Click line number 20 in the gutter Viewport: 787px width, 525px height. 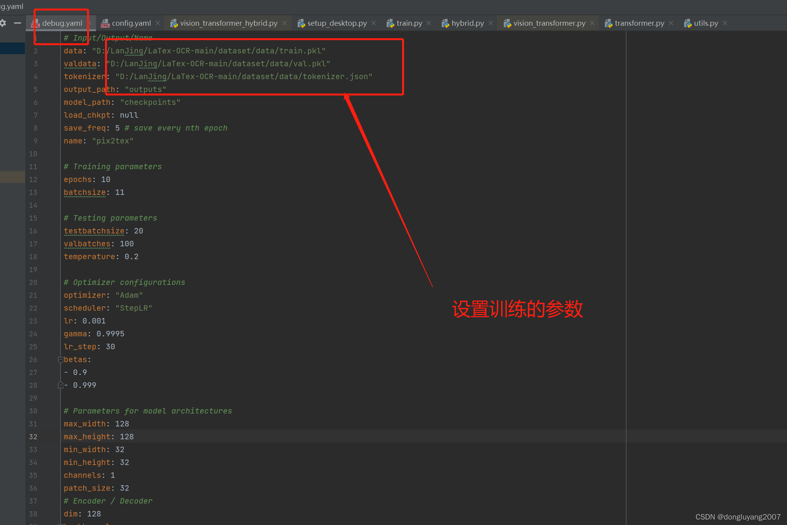click(33, 283)
